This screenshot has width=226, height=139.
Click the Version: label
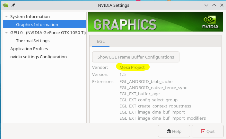(100, 75)
